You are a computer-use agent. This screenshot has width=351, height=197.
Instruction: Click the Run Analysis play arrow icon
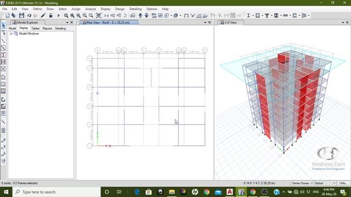click(59, 15)
